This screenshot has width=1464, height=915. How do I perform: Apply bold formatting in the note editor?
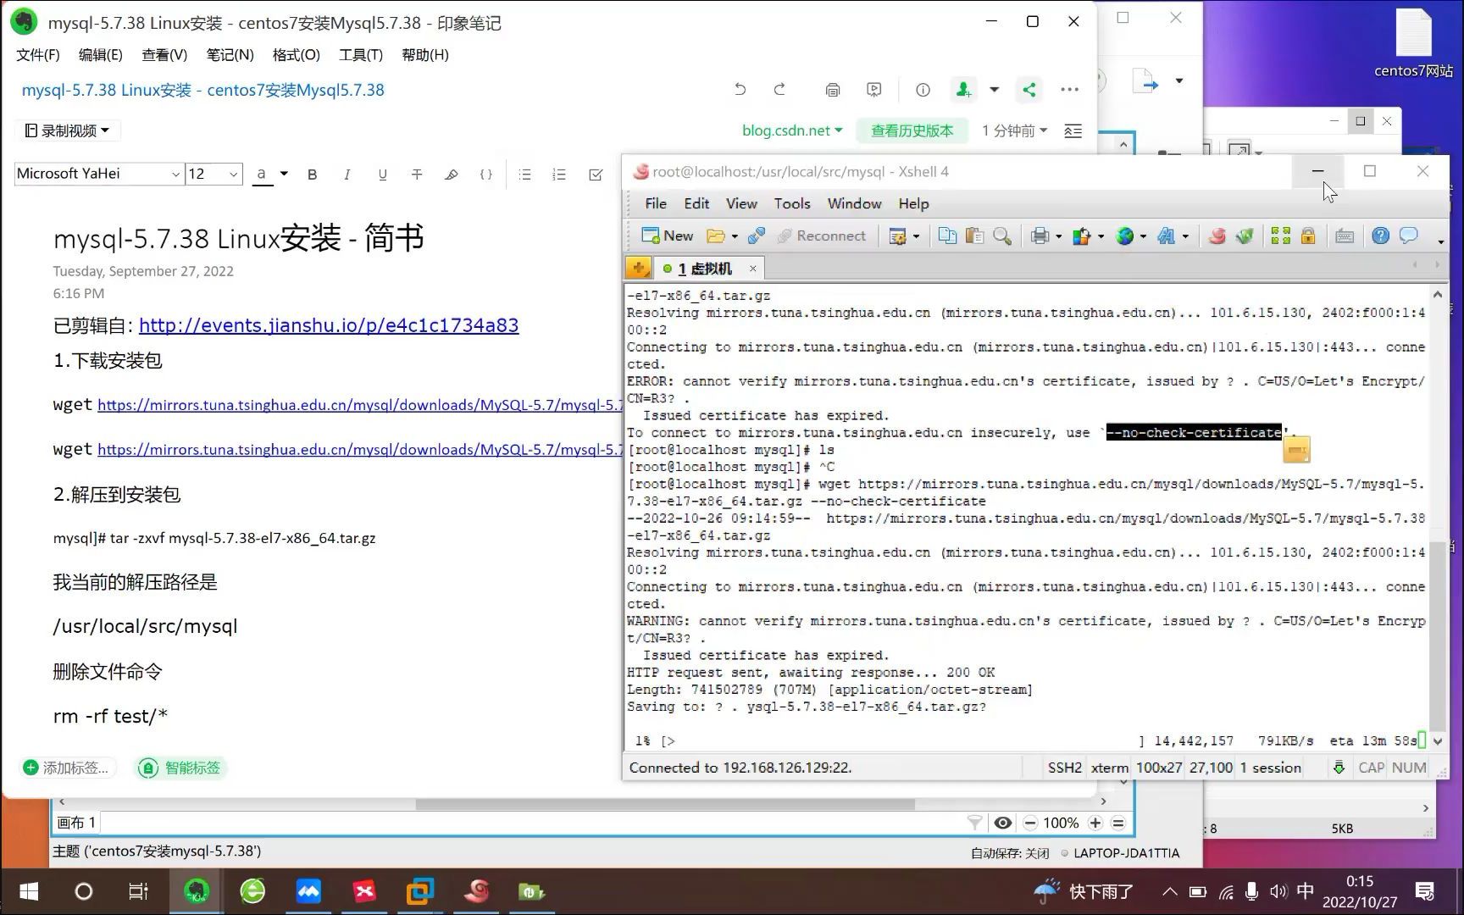pyautogui.click(x=312, y=174)
